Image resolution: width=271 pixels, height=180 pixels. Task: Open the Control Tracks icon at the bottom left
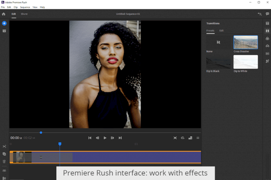click(4, 178)
